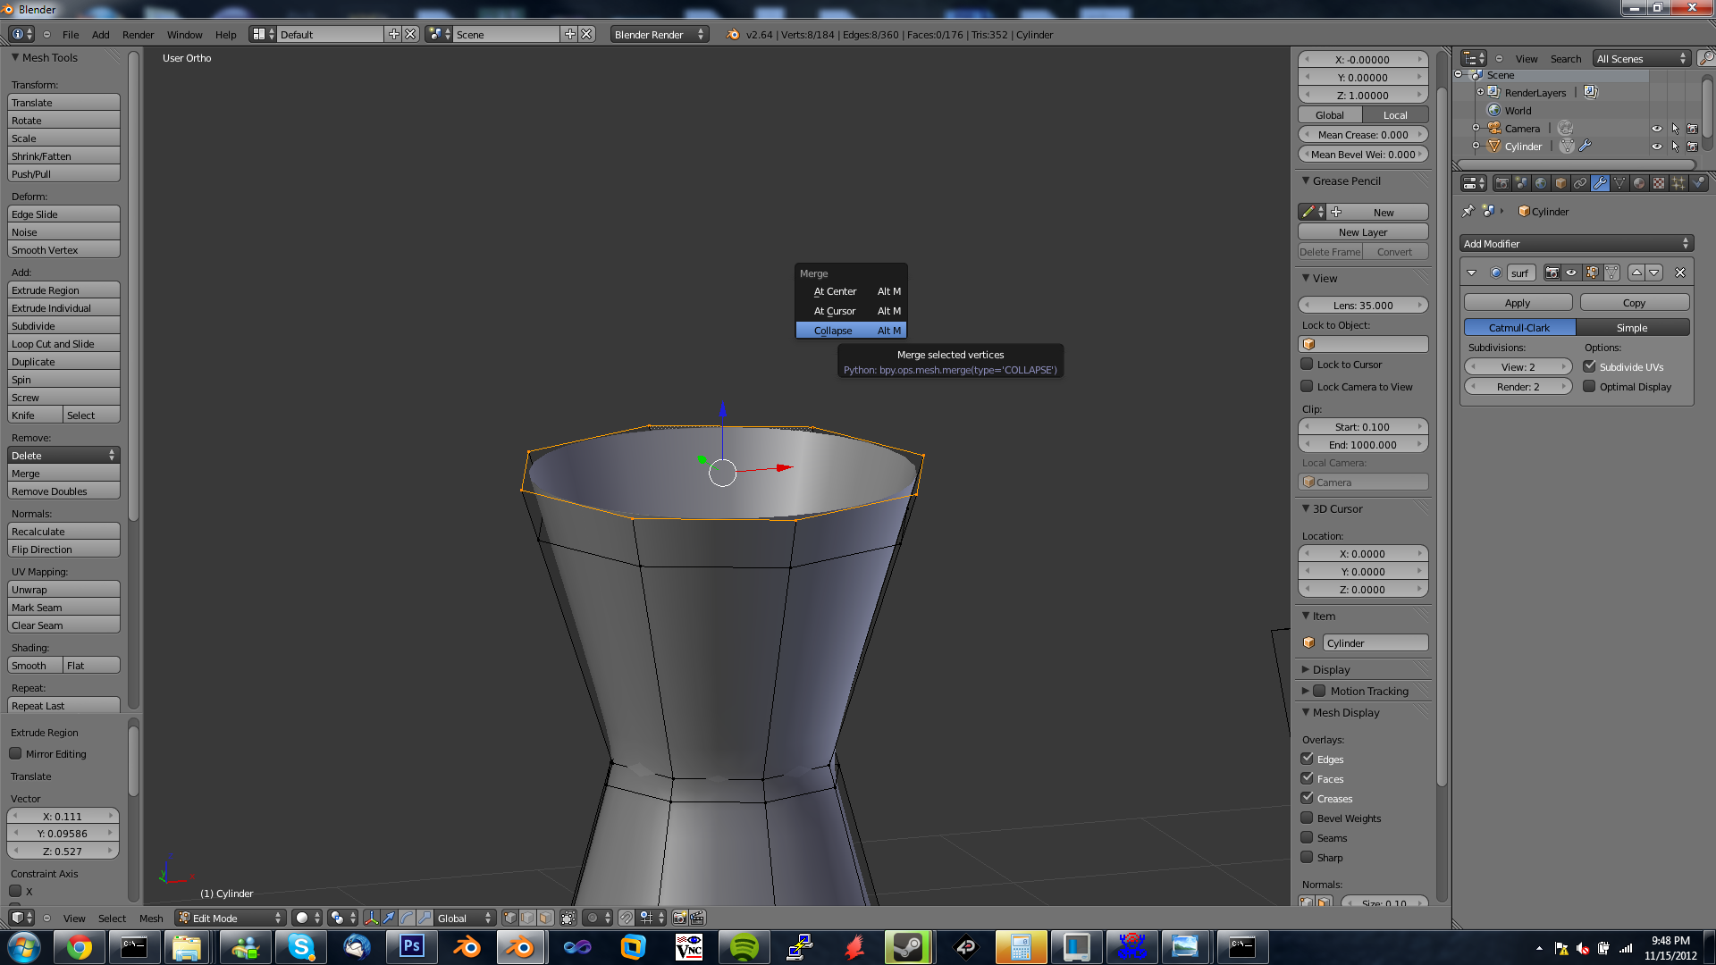1716x965 pixels.
Task: Open the Physics properties tab
Action: [1698, 183]
